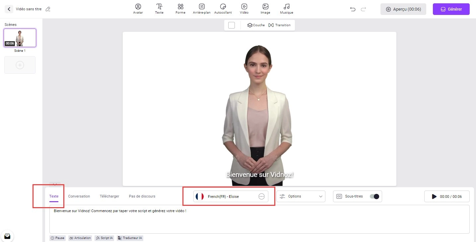Select the Bienvenue sur Vidnoz subtitle text
This screenshot has height=242, width=476.
click(x=259, y=175)
